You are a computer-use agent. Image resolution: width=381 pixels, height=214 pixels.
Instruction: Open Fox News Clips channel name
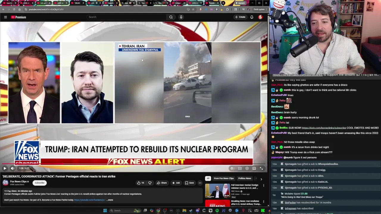point(18,182)
